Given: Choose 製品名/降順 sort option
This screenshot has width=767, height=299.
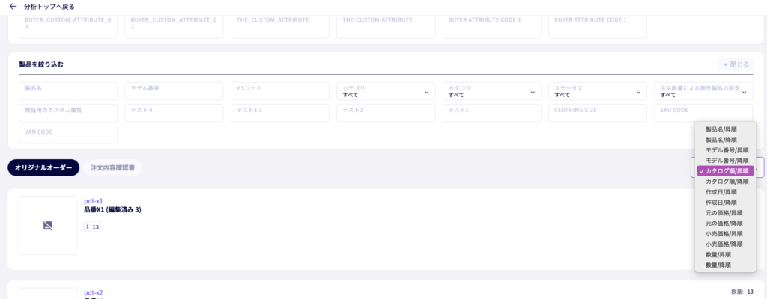Looking at the screenshot, I should [x=725, y=140].
